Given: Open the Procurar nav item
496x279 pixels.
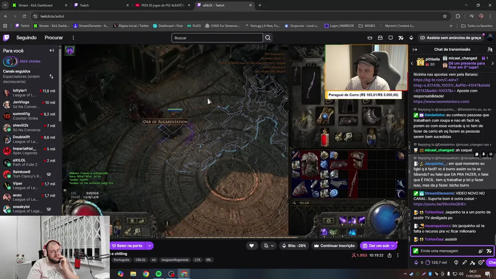Looking at the screenshot, I should click(54, 38).
